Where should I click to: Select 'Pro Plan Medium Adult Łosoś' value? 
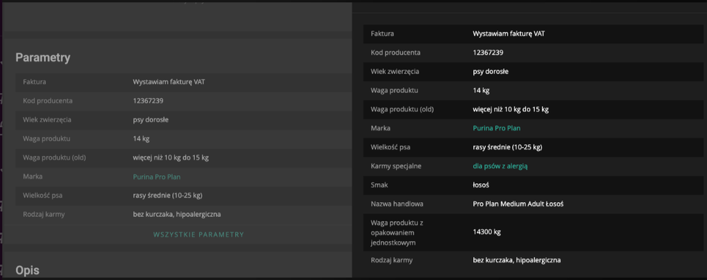pyautogui.click(x=518, y=204)
